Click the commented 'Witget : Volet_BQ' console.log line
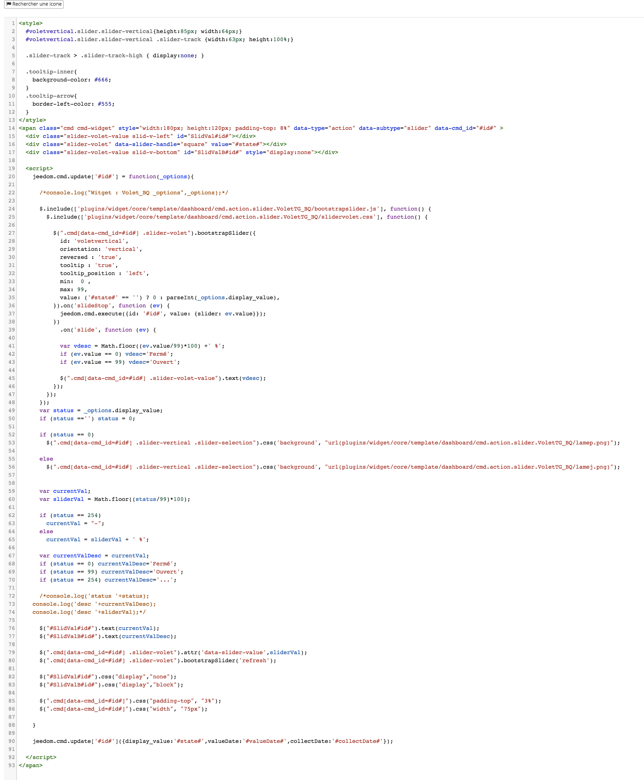Image resolution: width=644 pixels, height=780 pixels. [x=134, y=193]
